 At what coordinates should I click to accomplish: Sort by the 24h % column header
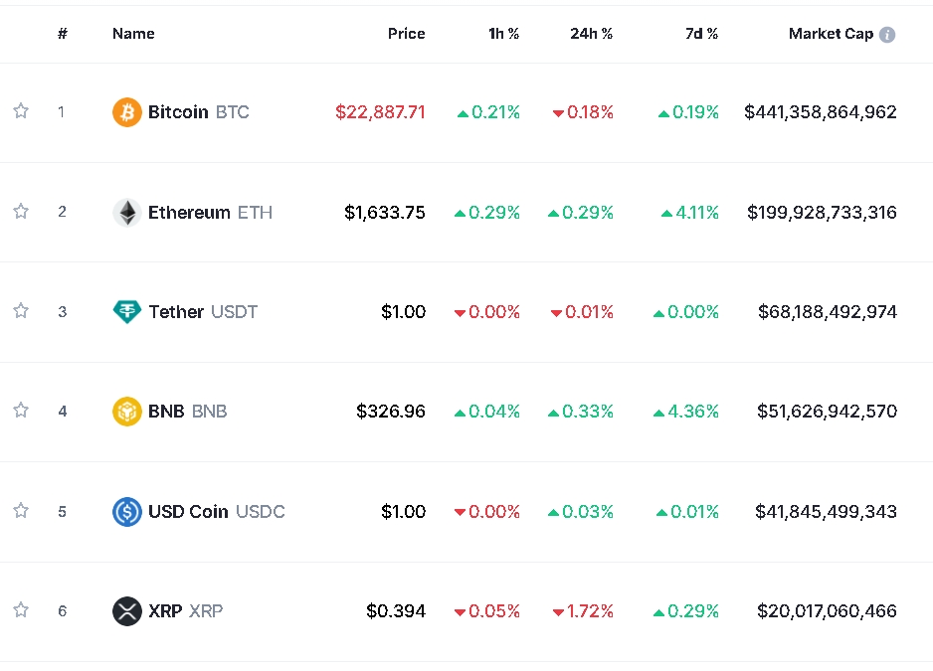coord(591,34)
